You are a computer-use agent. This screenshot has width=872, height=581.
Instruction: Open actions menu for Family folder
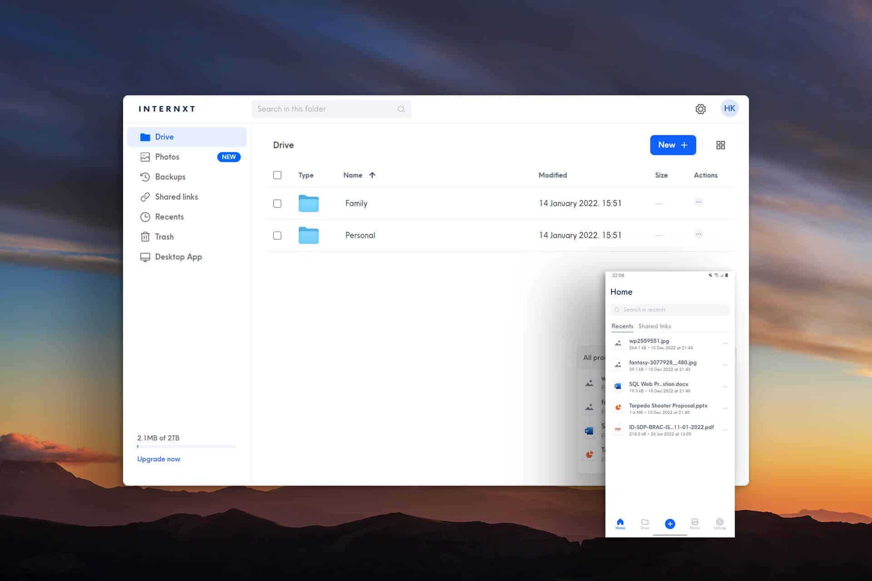coord(699,202)
